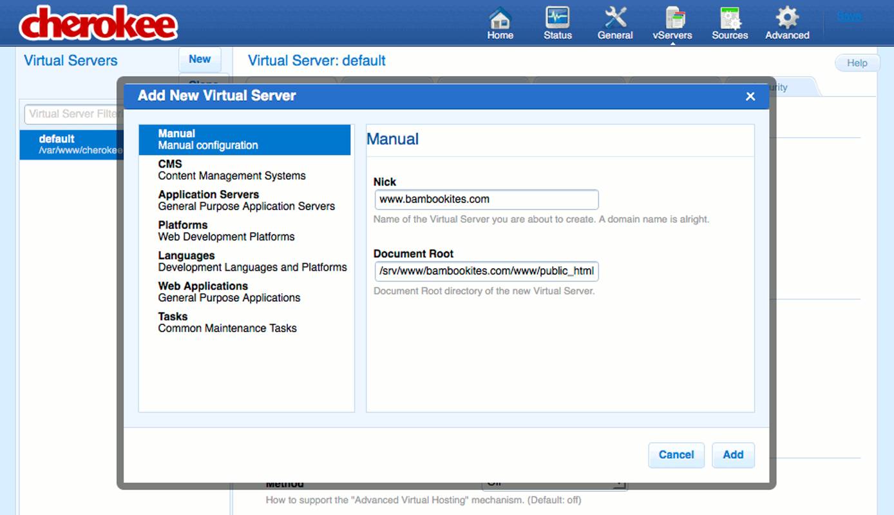
Task: Select the Status monitoring icon
Action: click(556, 23)
